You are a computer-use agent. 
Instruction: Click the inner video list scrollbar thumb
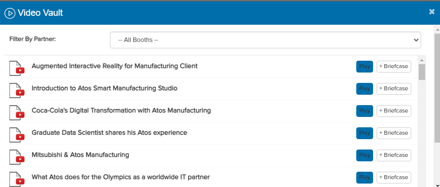(422, 72)
